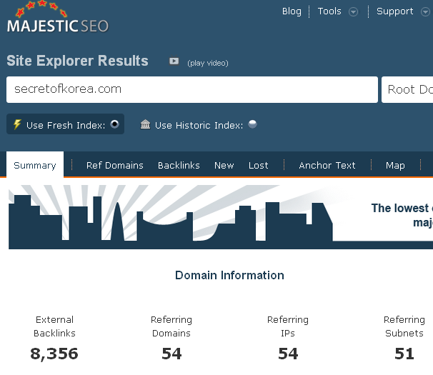The height and width of the screenshot is (375, 433).
Task: Switch to the Summary tab
Action: (35, 165)
